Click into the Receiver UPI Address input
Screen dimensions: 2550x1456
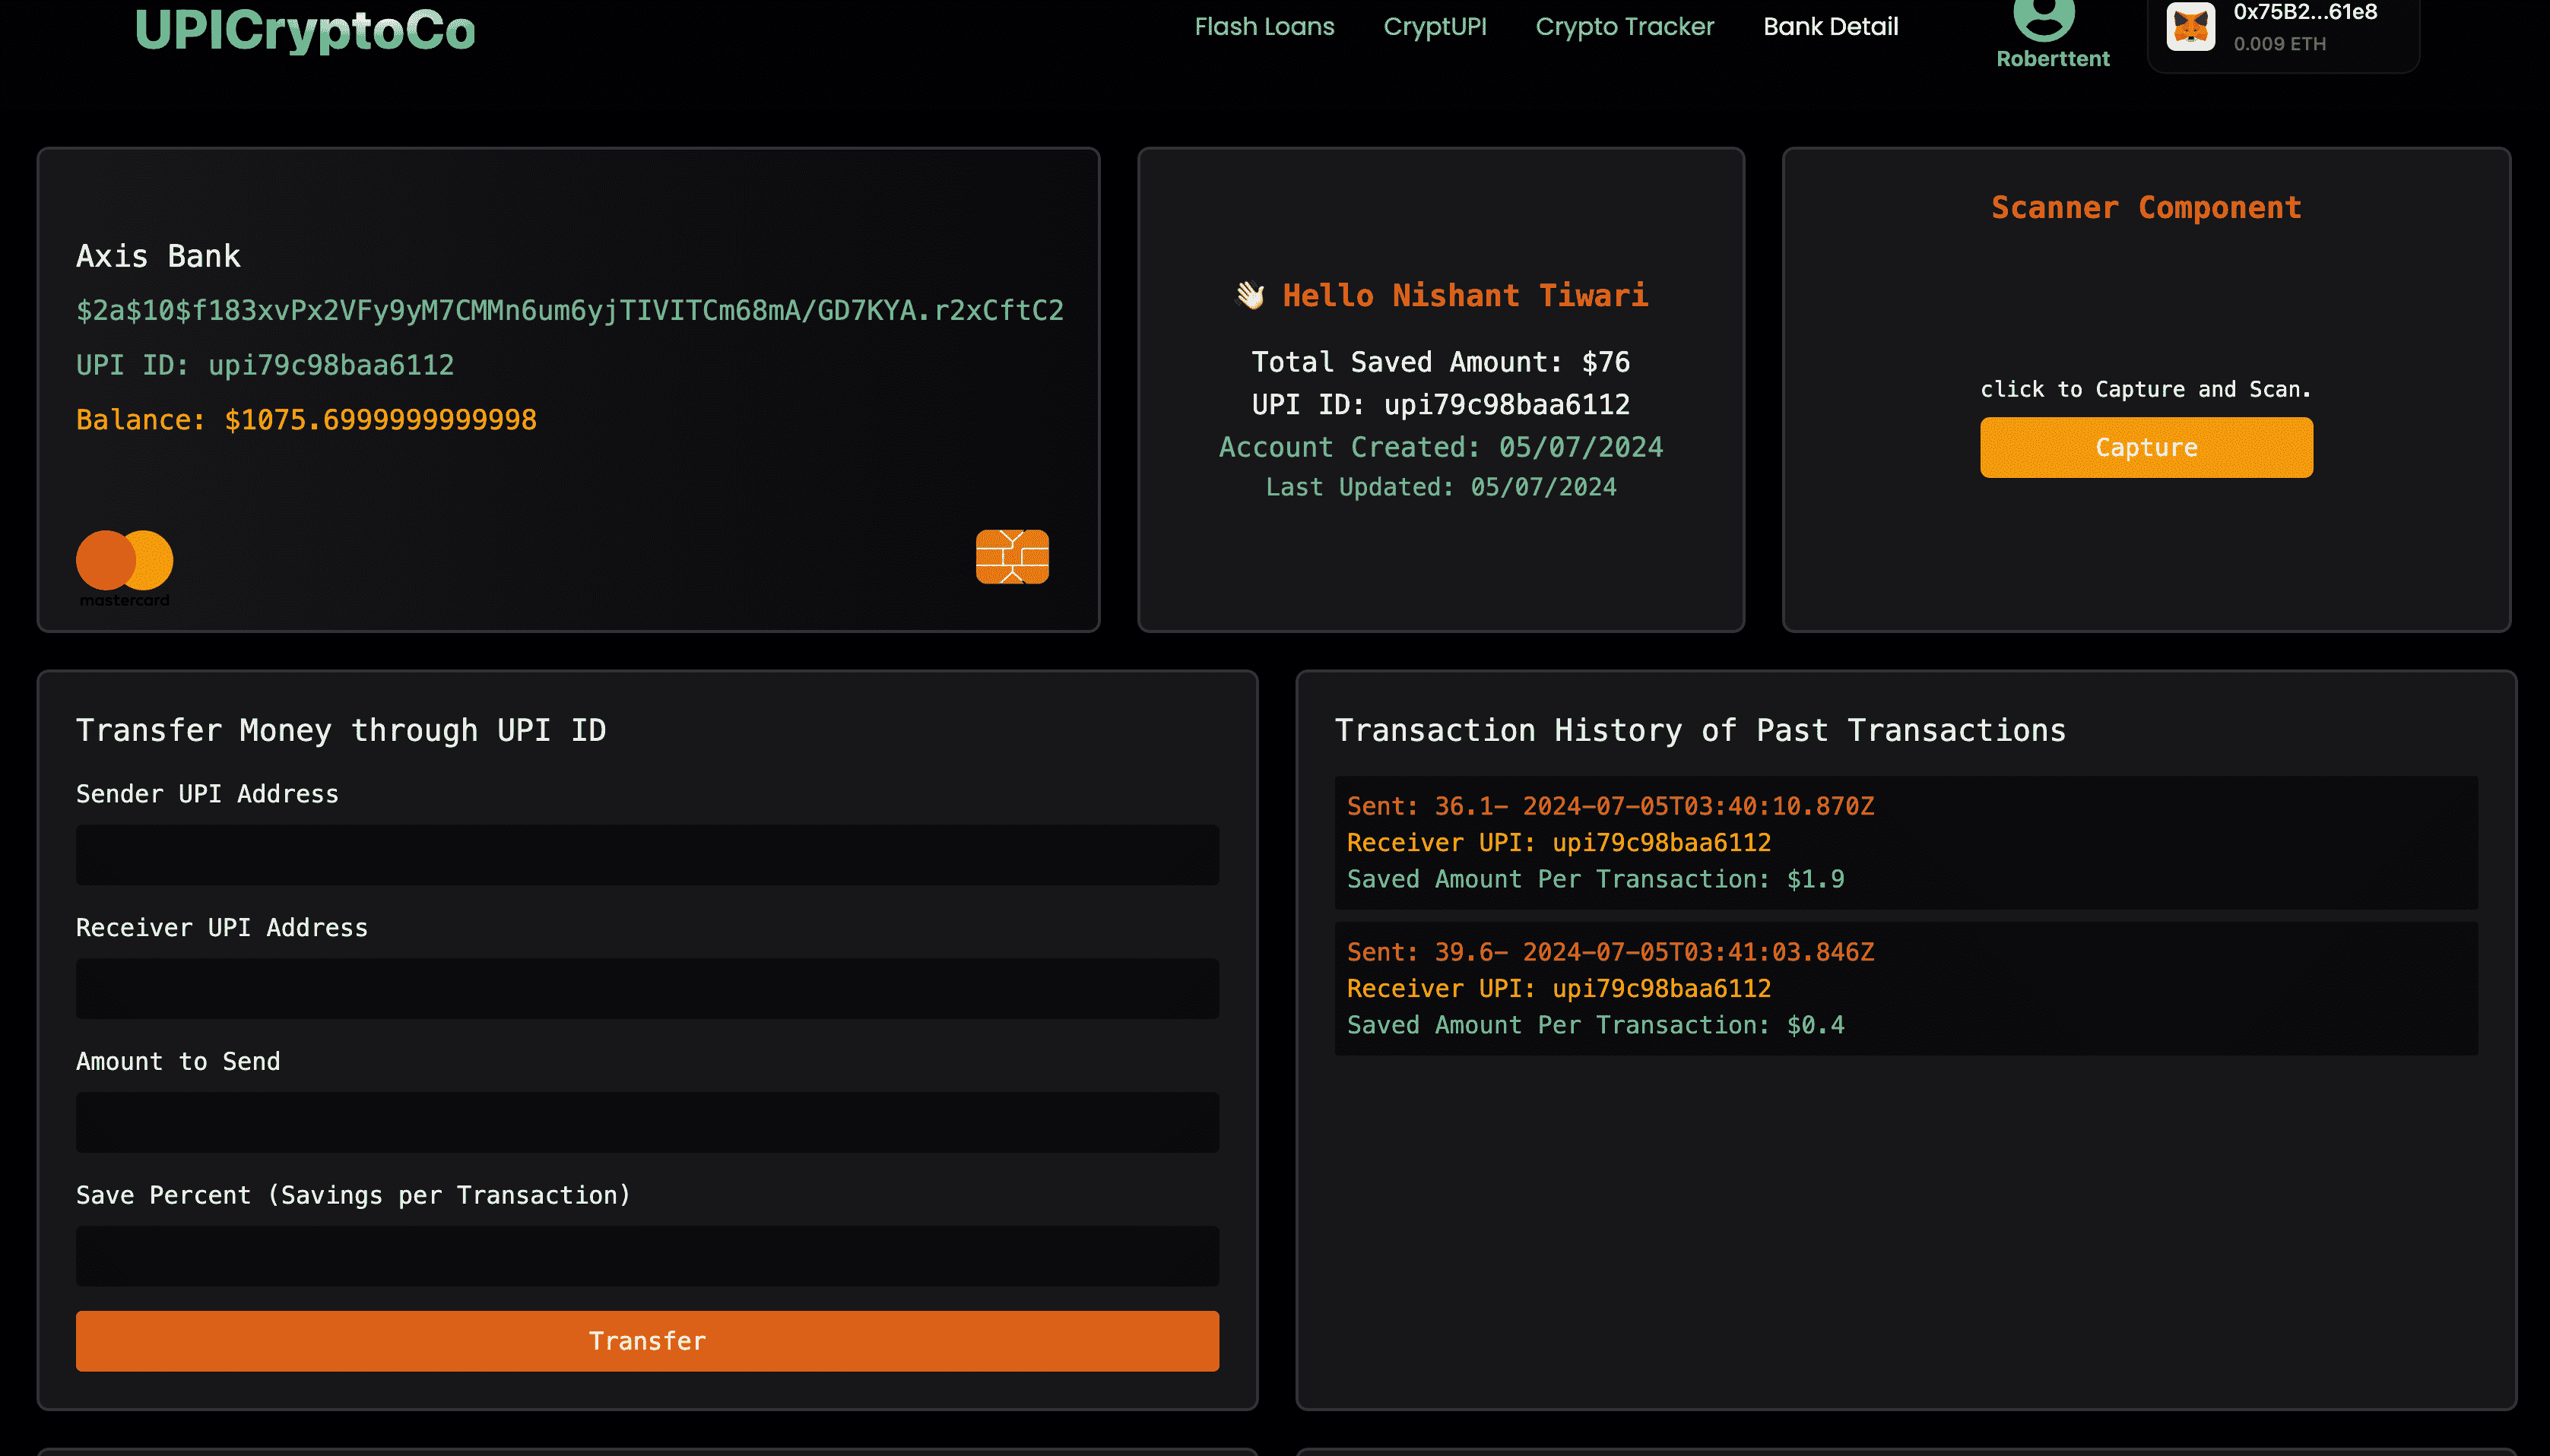[646, 989]
